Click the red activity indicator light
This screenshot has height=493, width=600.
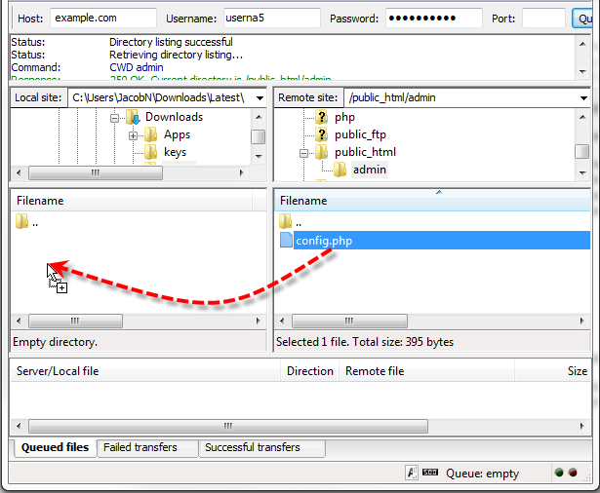[573, 473]
